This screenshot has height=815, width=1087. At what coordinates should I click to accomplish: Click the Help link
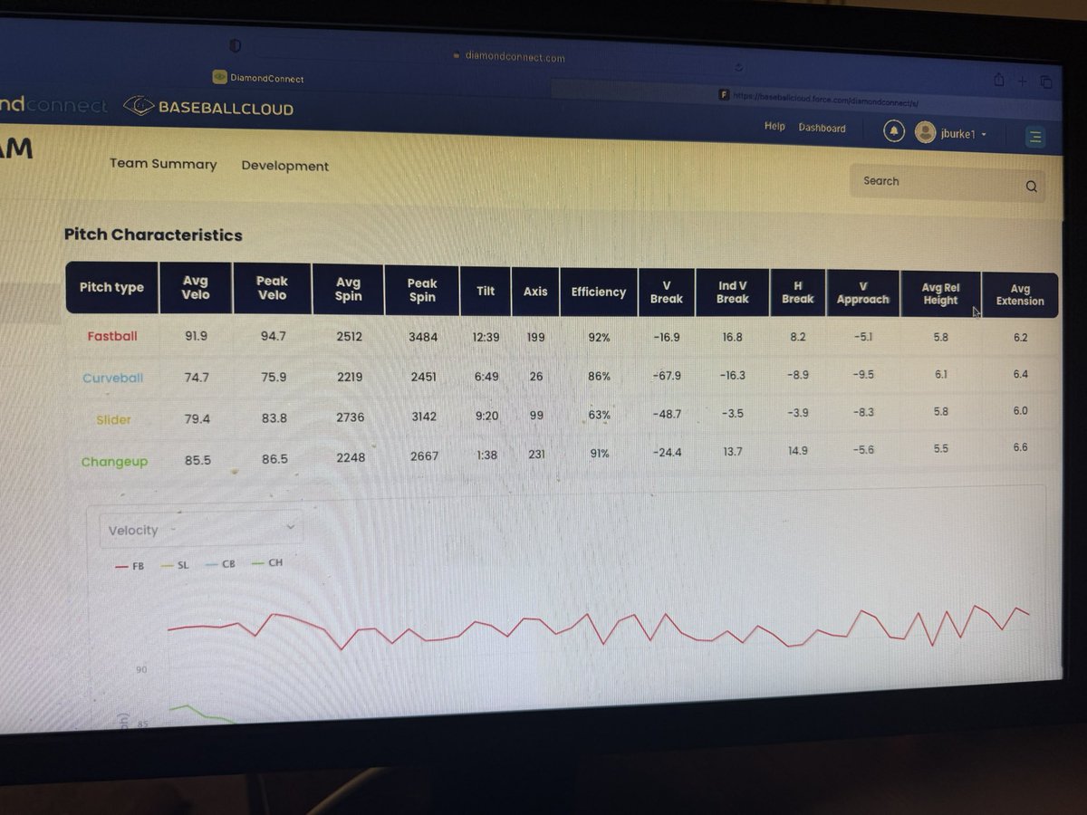point(774,126)
